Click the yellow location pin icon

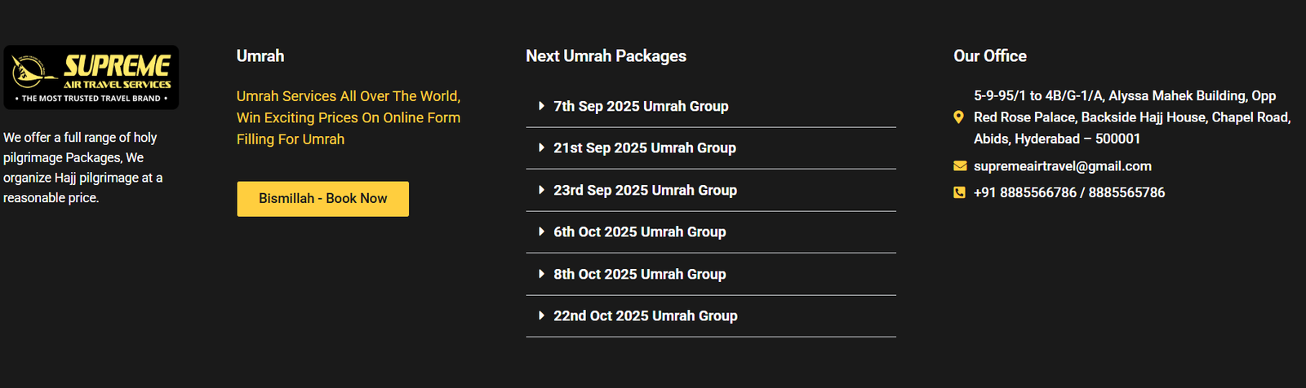[x=959, y=117]
